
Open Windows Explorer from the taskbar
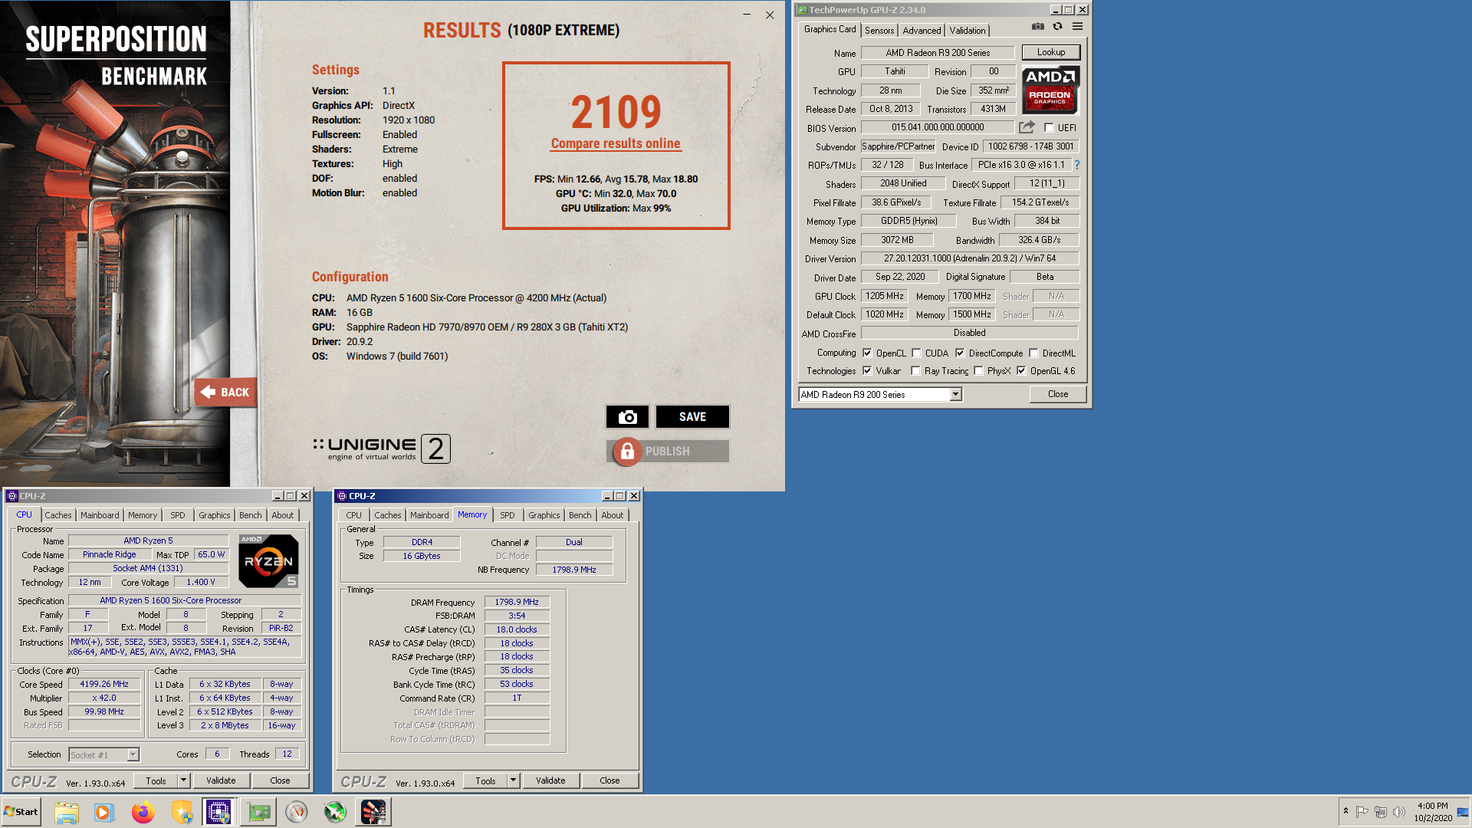[x=67, y=812]
